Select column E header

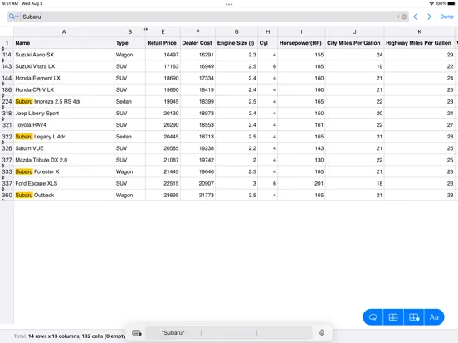coord(163,31)
